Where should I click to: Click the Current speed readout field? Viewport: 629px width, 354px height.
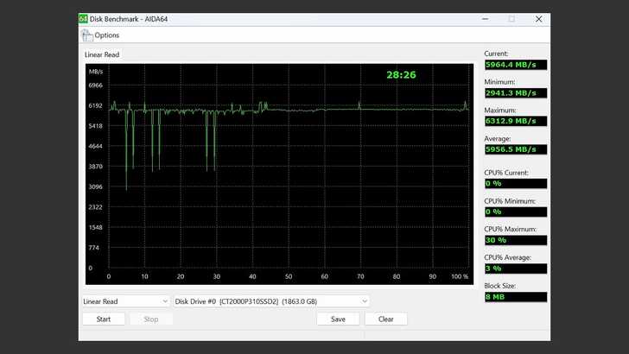(515, 65)
